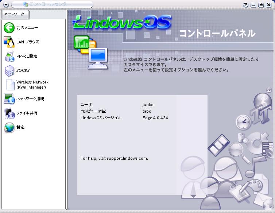Click the LindowsOS logo banner
Screen dimensions: 275x213
(122, 22)
